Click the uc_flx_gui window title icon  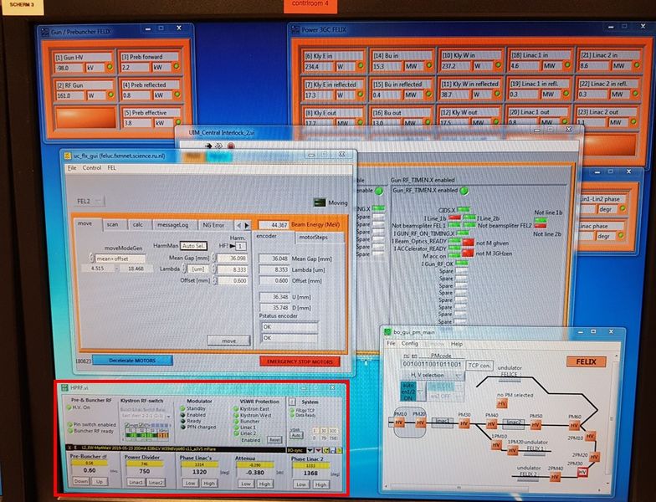tap(67, 156)
